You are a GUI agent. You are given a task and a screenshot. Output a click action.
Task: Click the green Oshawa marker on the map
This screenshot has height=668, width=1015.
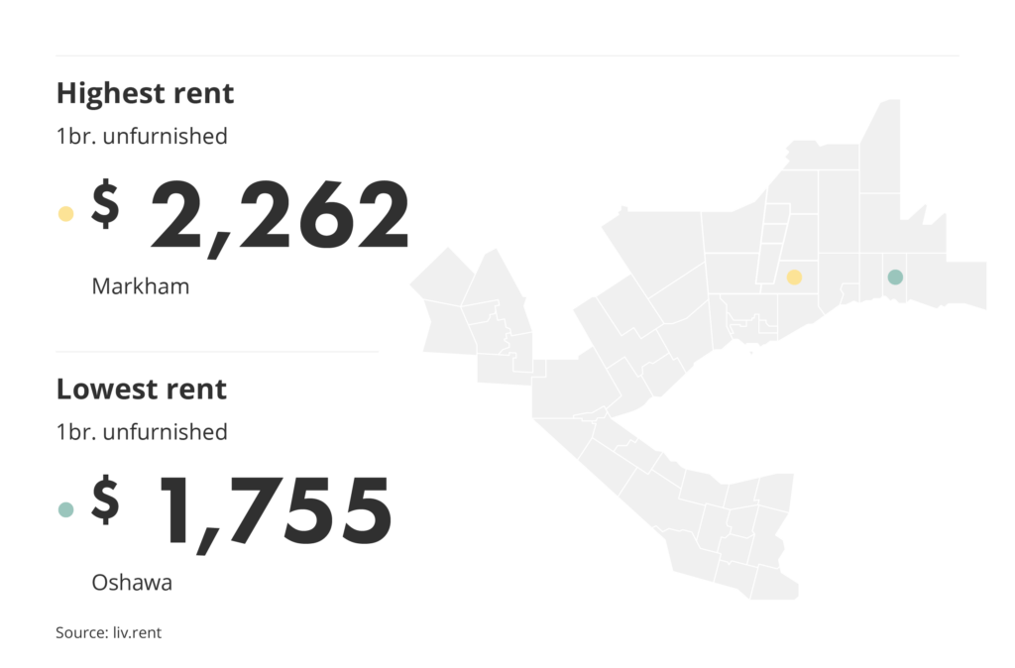(895, 278)
